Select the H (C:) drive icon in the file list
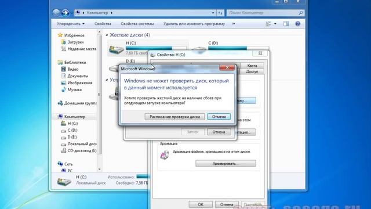Viewport: 371px width, 209px height. (116, 49)
